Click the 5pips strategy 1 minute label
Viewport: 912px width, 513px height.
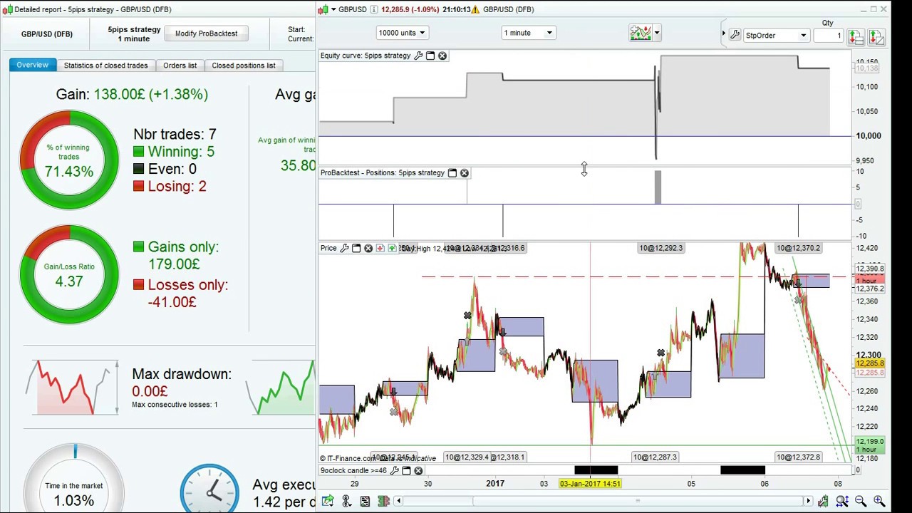[x=134, y=34]
